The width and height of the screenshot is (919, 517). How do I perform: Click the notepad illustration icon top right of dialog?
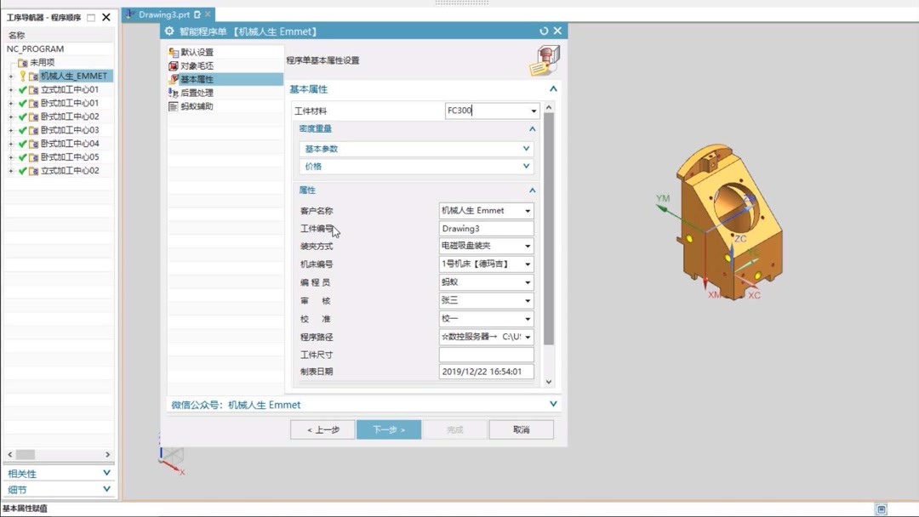point(544,60)
